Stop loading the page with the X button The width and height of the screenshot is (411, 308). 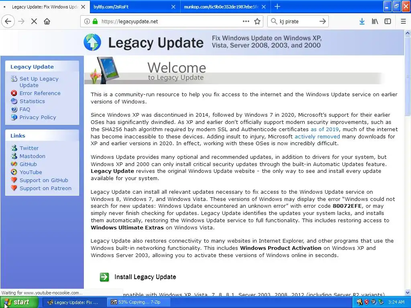pos(34,22)
